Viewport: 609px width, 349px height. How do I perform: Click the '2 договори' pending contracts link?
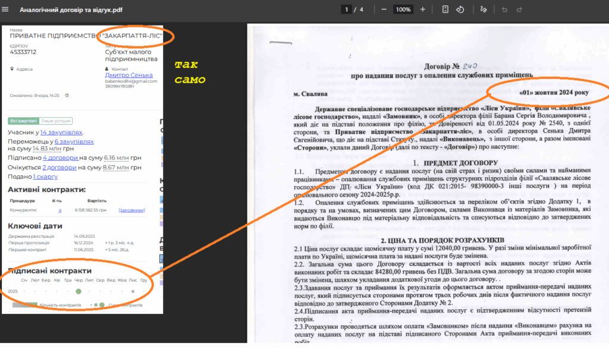click(60, 168)
